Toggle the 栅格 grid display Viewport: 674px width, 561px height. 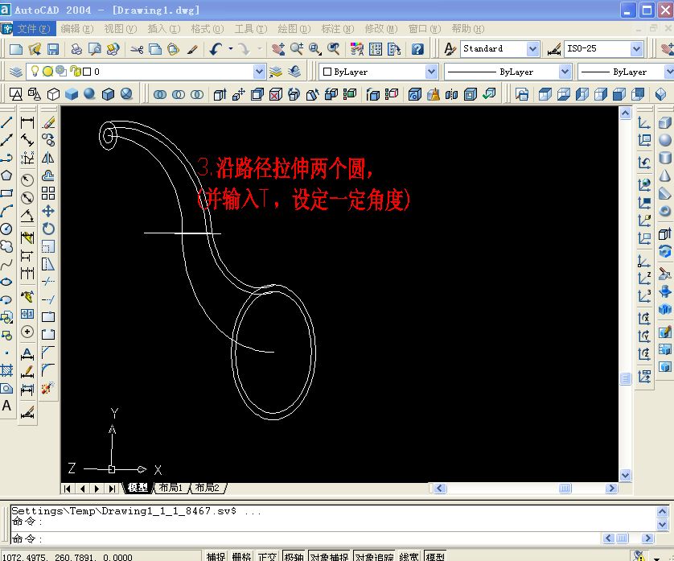click(241, 556)
